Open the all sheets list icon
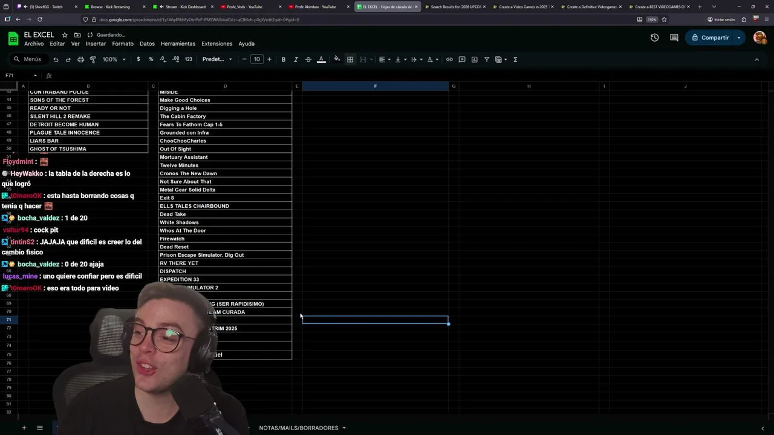The image size is (774, 435). coord(39,428)
